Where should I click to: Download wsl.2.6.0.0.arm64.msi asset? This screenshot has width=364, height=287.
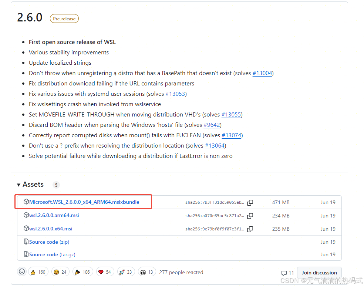[x=54, y=216]
